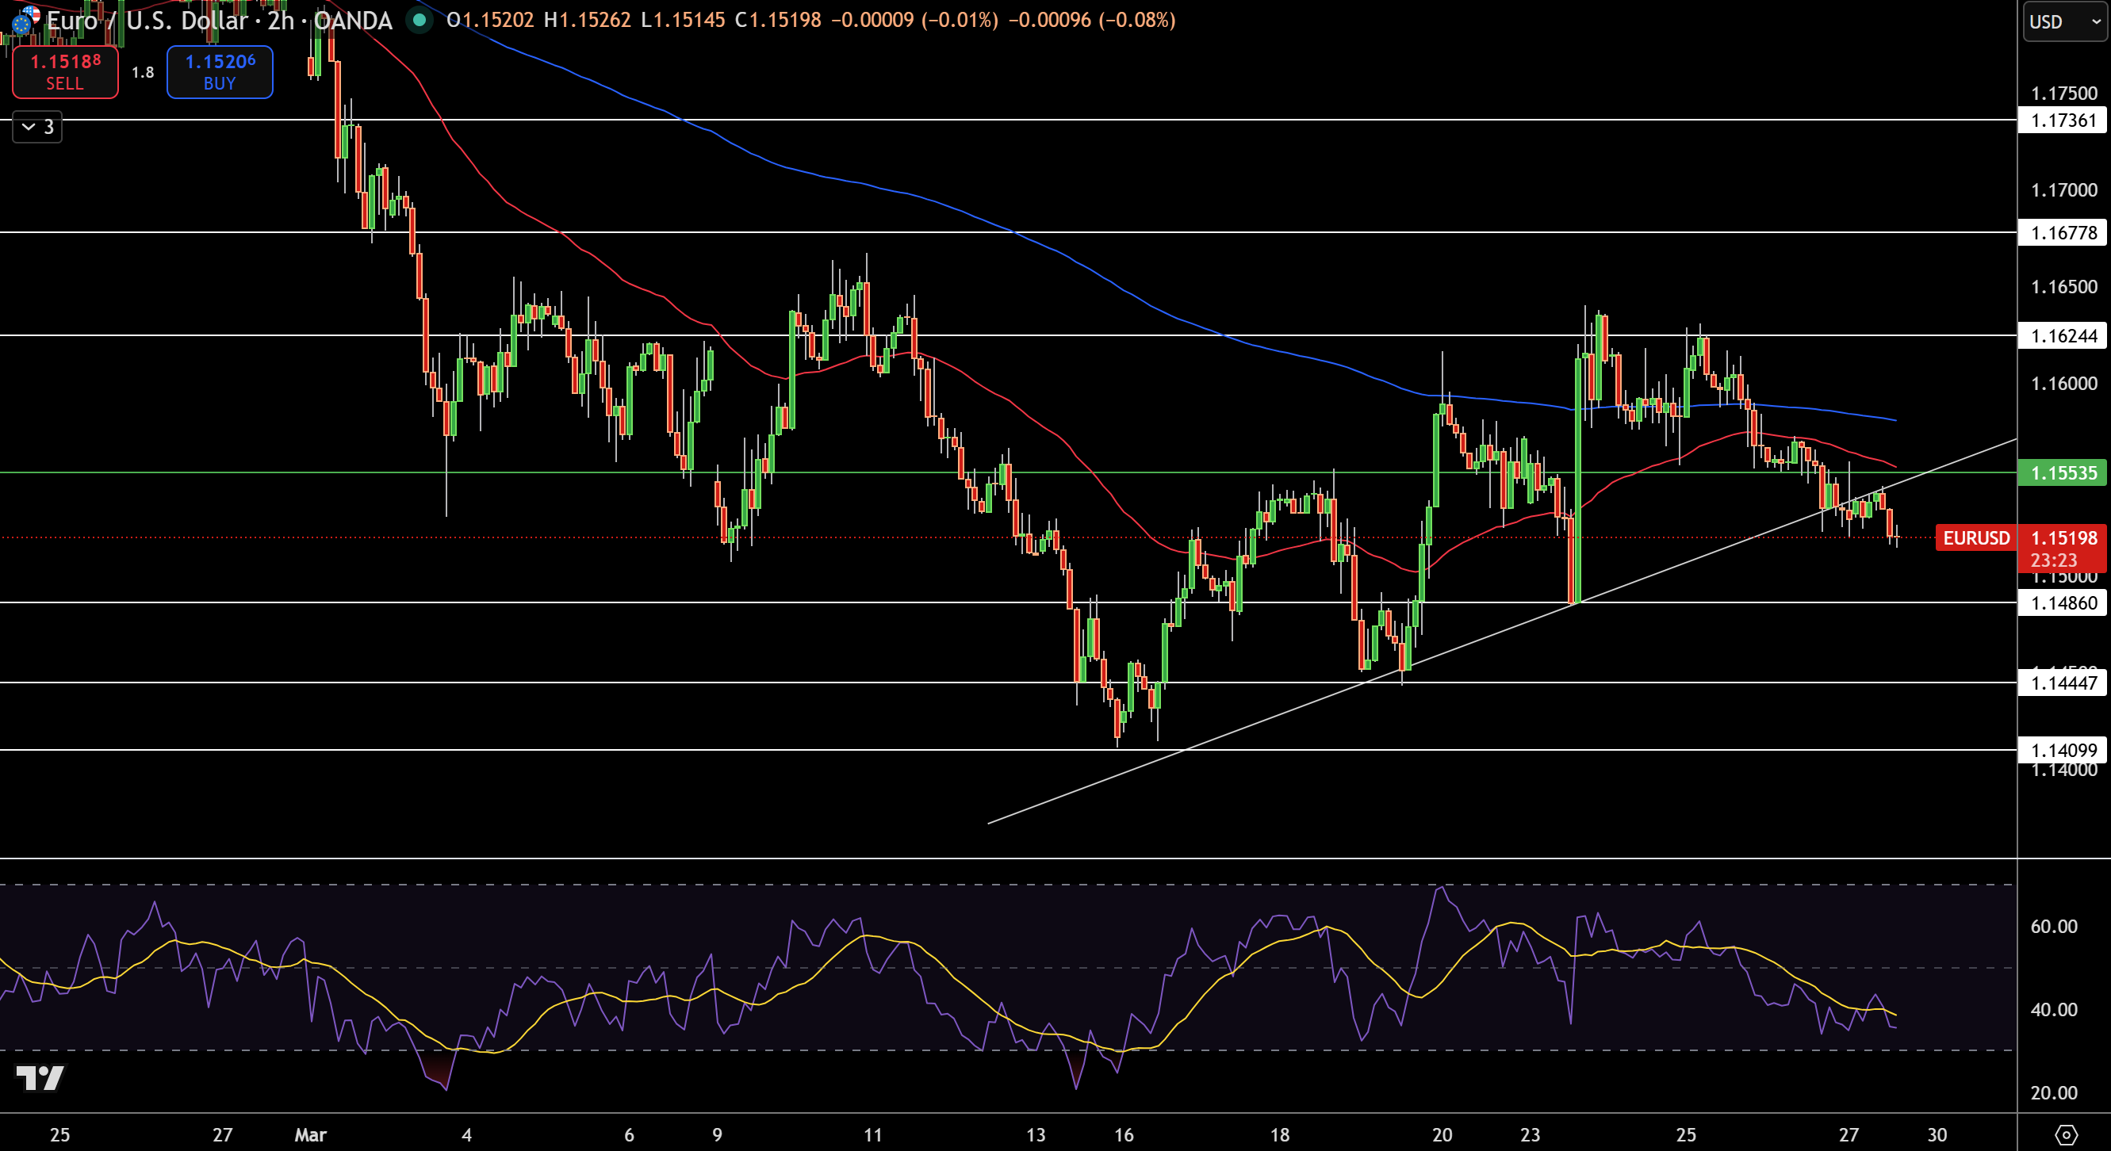Click the 1.8 spread value

click(143, 72)
